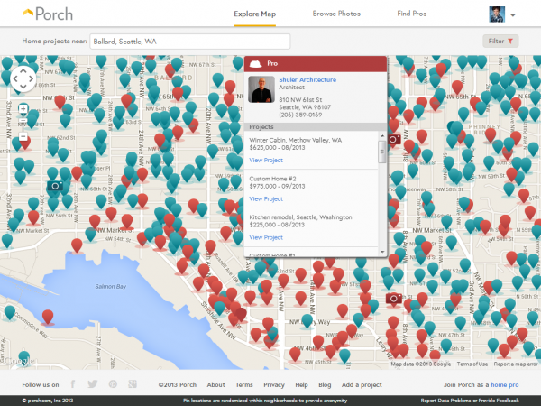Open map Terms of Use link
Viewport: 541px width, 406px height.
pyautogui.click(x=472, y=364)
